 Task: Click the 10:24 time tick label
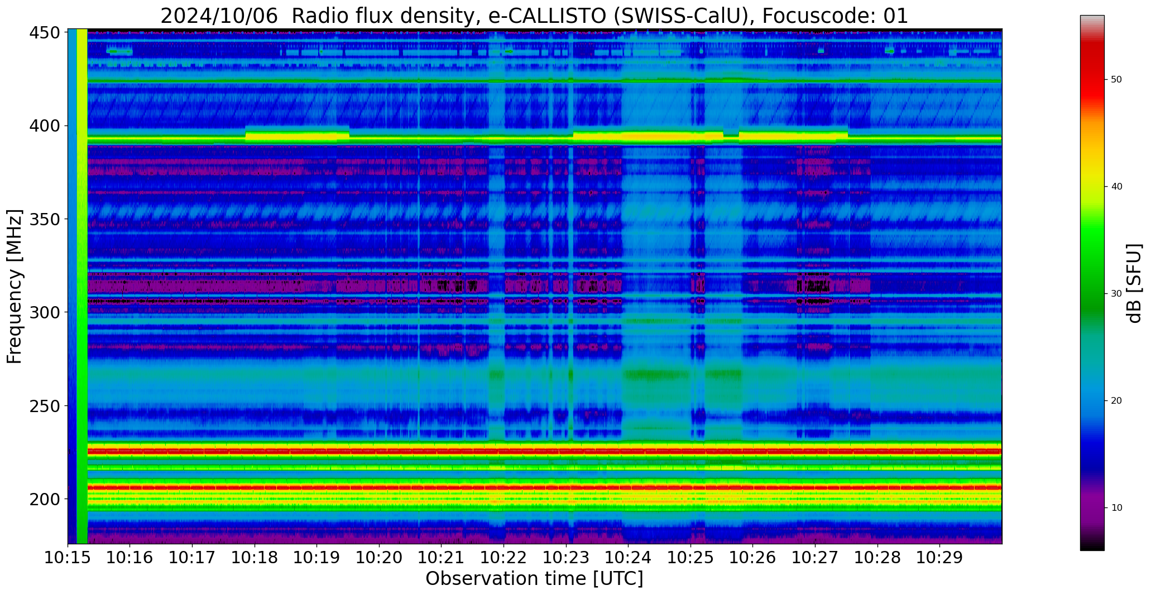point(629,557)
